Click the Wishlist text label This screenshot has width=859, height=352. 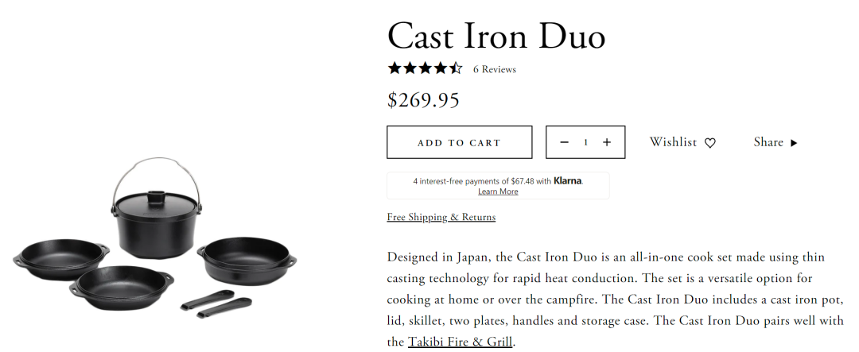[x=673, y=142]
